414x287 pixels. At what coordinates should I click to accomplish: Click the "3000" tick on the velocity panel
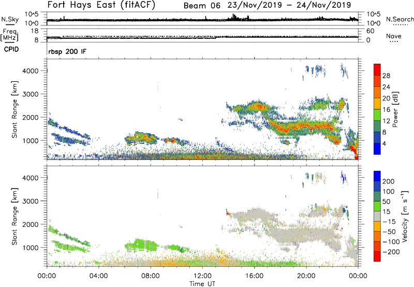click(30, 201)
